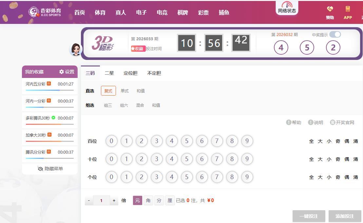This screenshot has width=363, height=223.
Task: Open the 彩票 lottery menu
Action: pos(203,12)
